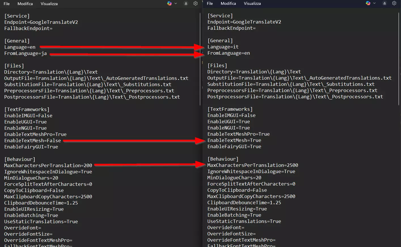Image resolution: width=401 pixels, height=247 pixels.
Task: Click the line "EnableTextMesh=True"
Action: tap(234, 140)
